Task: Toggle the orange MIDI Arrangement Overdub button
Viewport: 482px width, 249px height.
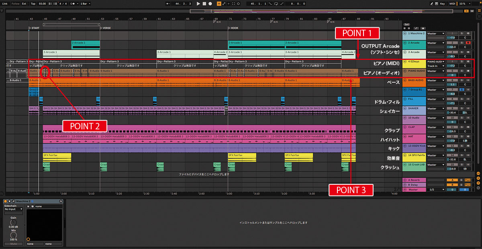Action: [219, 4]
